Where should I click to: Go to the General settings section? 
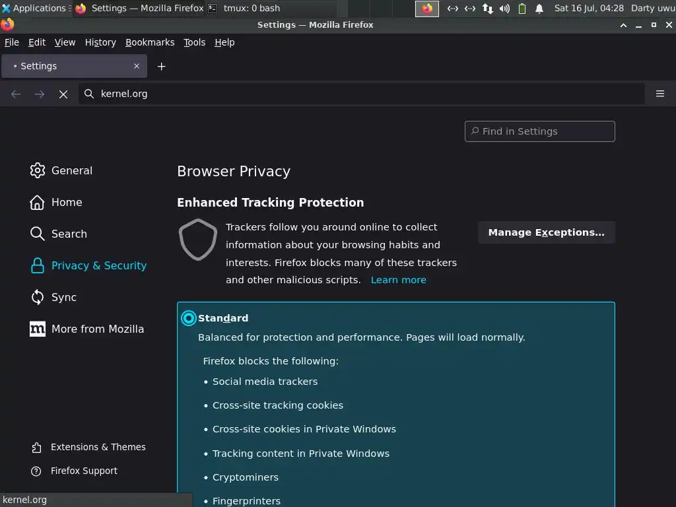point(61,170)
